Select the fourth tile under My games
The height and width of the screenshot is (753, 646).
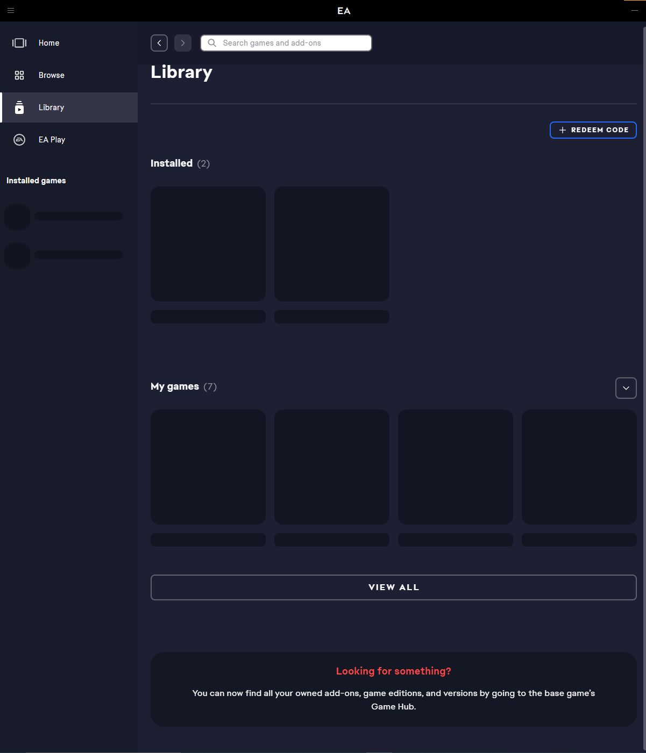click(x=579, y=467)
